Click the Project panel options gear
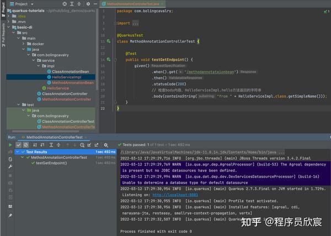331x236 pixels. pyautogui.click(x=89, y=3)
